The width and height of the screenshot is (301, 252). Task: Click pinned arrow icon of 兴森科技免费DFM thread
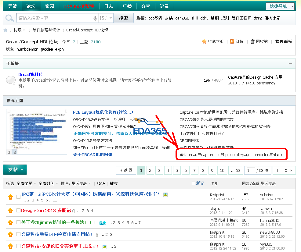(x=10, y=234)
